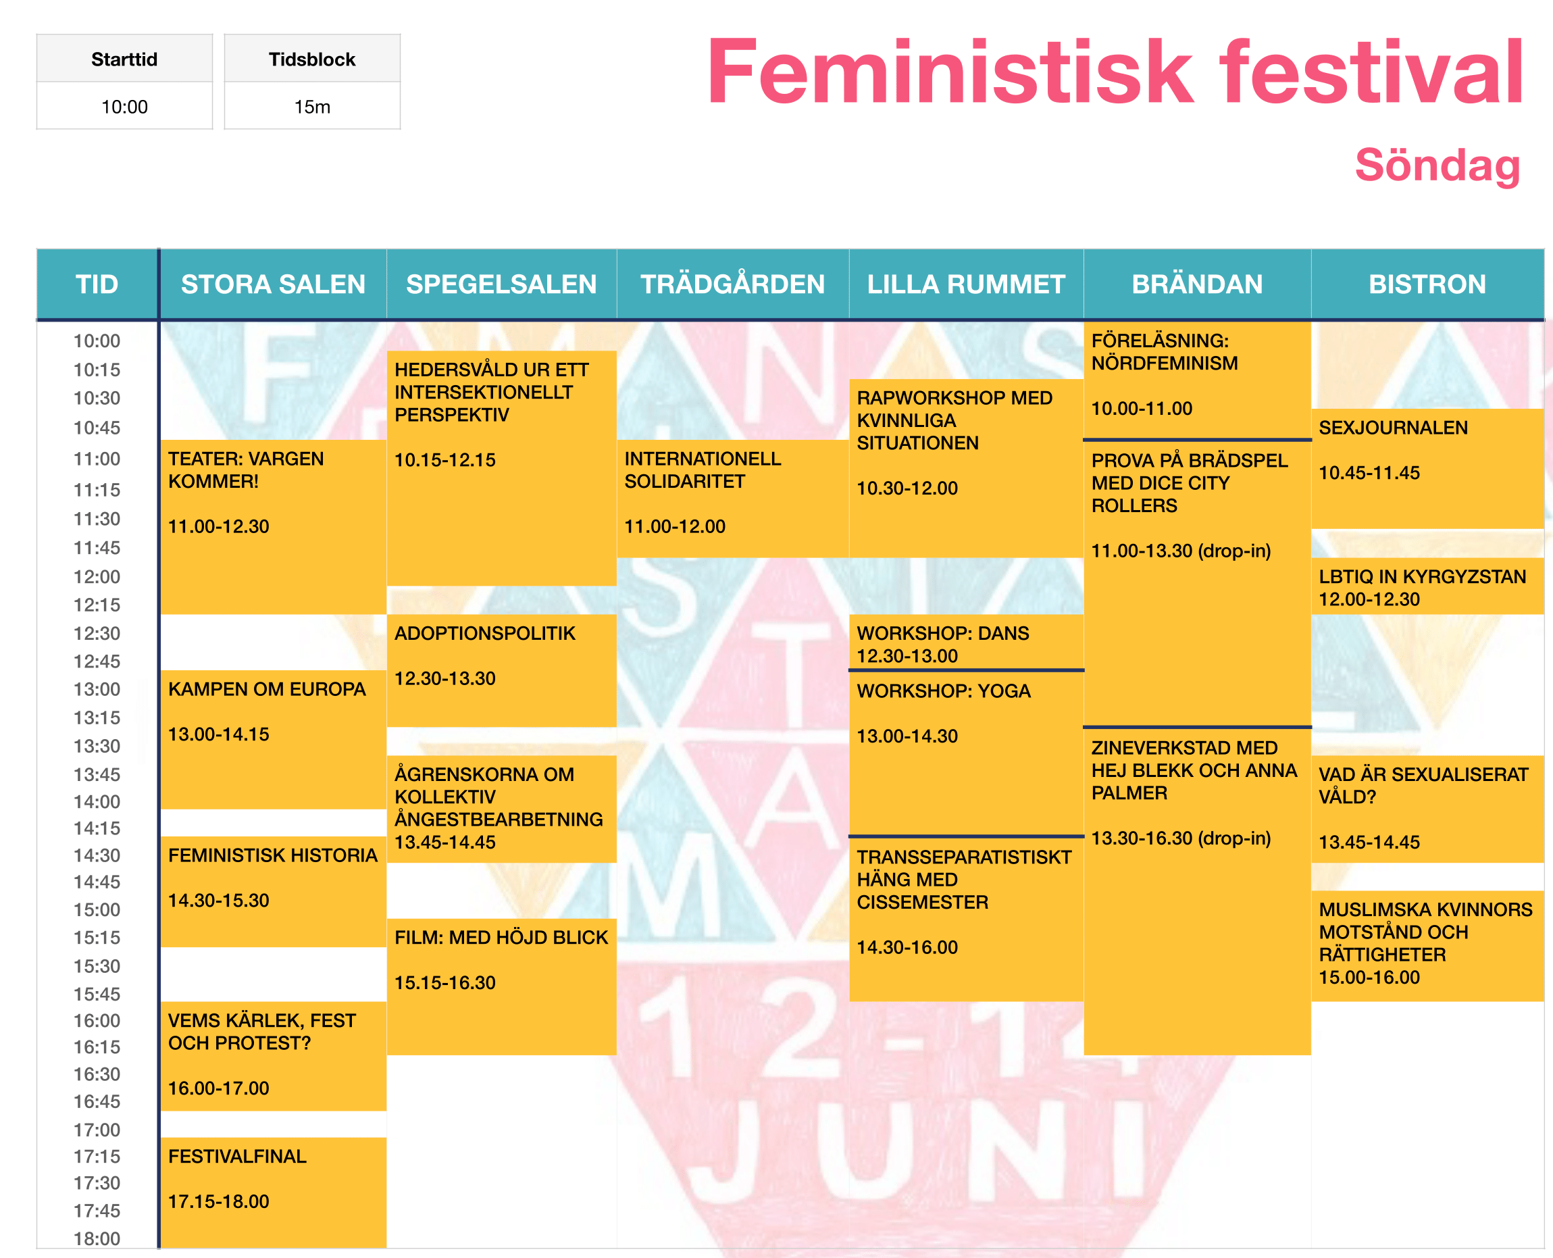Click the Söndag day heading
1553x1258 pixels.
pyautogui.click(x=1437, y=166)
